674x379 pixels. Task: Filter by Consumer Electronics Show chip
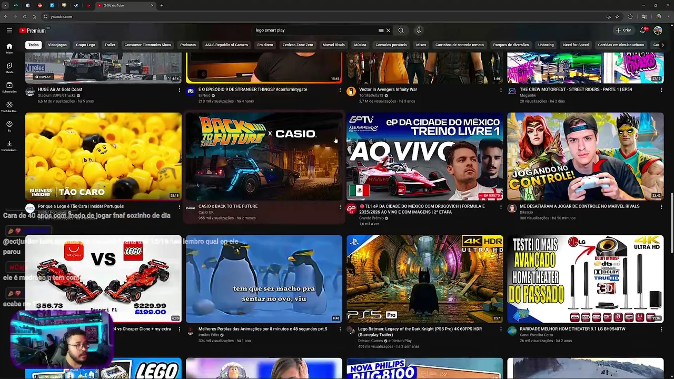tap(147, 45)
